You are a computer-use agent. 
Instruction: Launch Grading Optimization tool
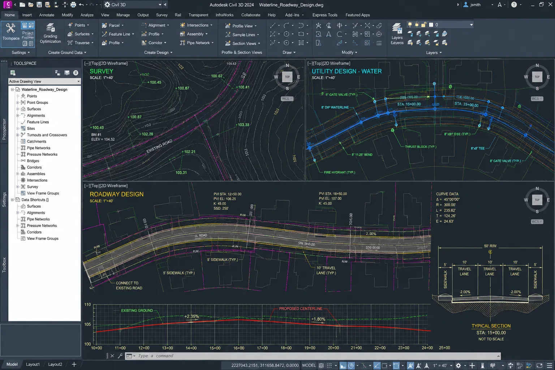(x=50, y=34)
